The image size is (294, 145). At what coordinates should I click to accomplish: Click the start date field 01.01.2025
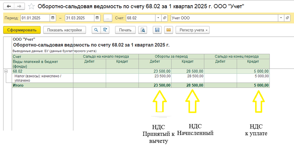click(35, 18)
